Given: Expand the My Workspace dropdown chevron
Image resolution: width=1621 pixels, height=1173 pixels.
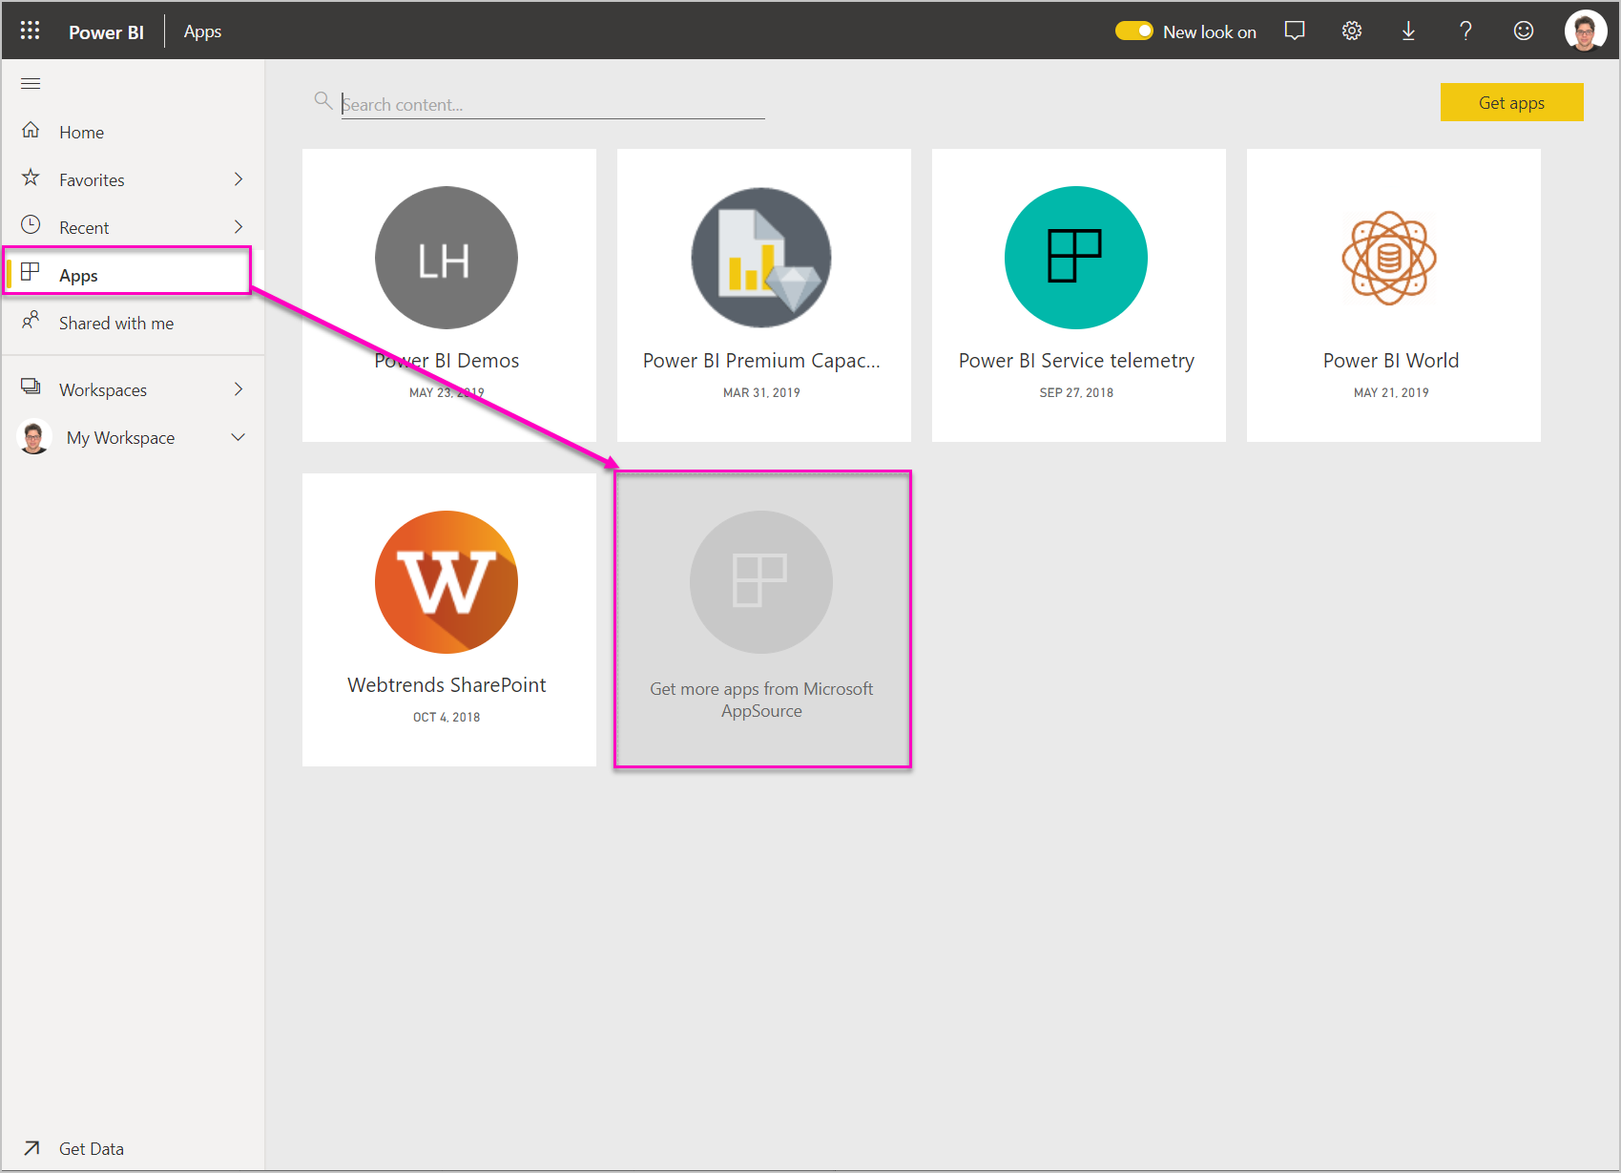Looking at the screenshot, I should [x=239, y=437].
